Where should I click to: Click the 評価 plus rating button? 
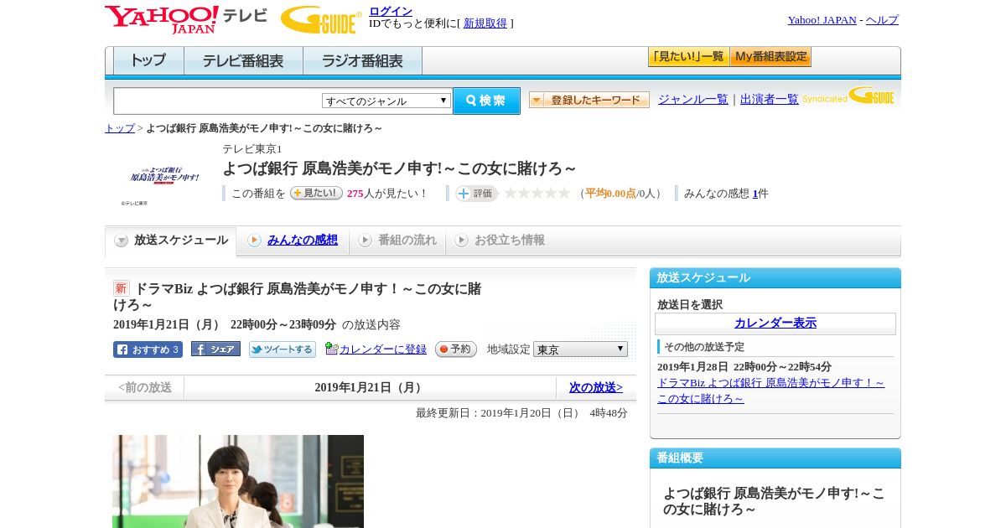[x=476, y=193]
